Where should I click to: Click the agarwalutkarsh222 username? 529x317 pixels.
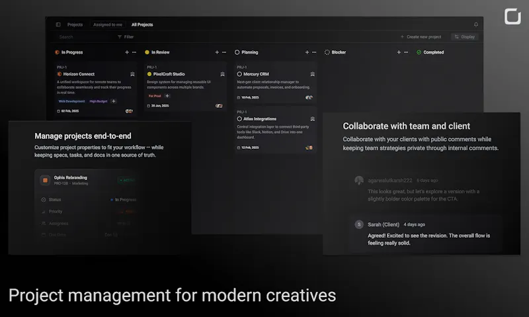390,181
